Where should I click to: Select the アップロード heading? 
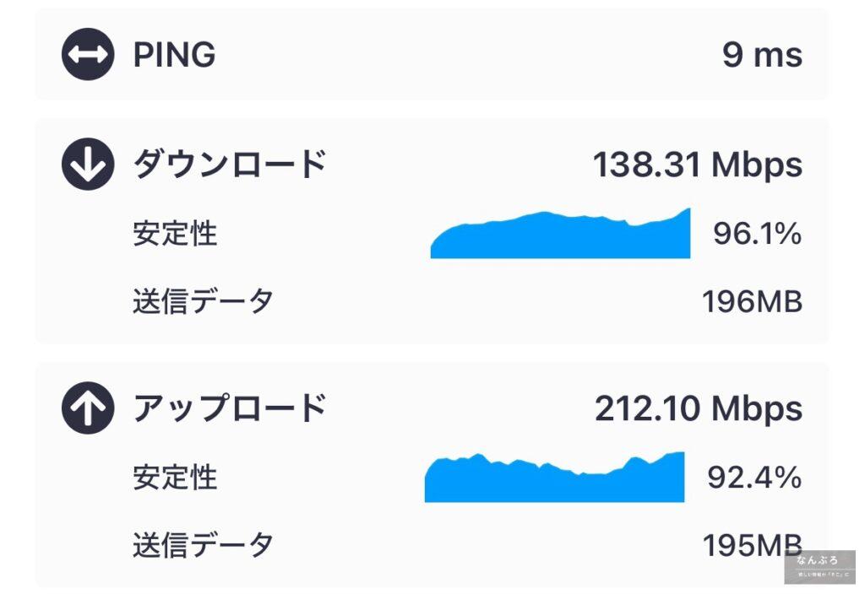click(230, 408)
